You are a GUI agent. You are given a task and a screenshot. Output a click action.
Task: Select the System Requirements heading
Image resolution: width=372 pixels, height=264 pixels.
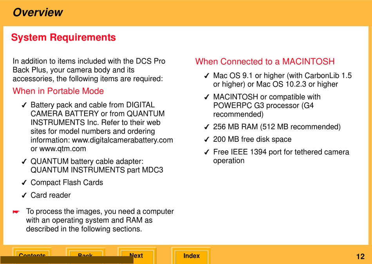(x=63, y=38)
